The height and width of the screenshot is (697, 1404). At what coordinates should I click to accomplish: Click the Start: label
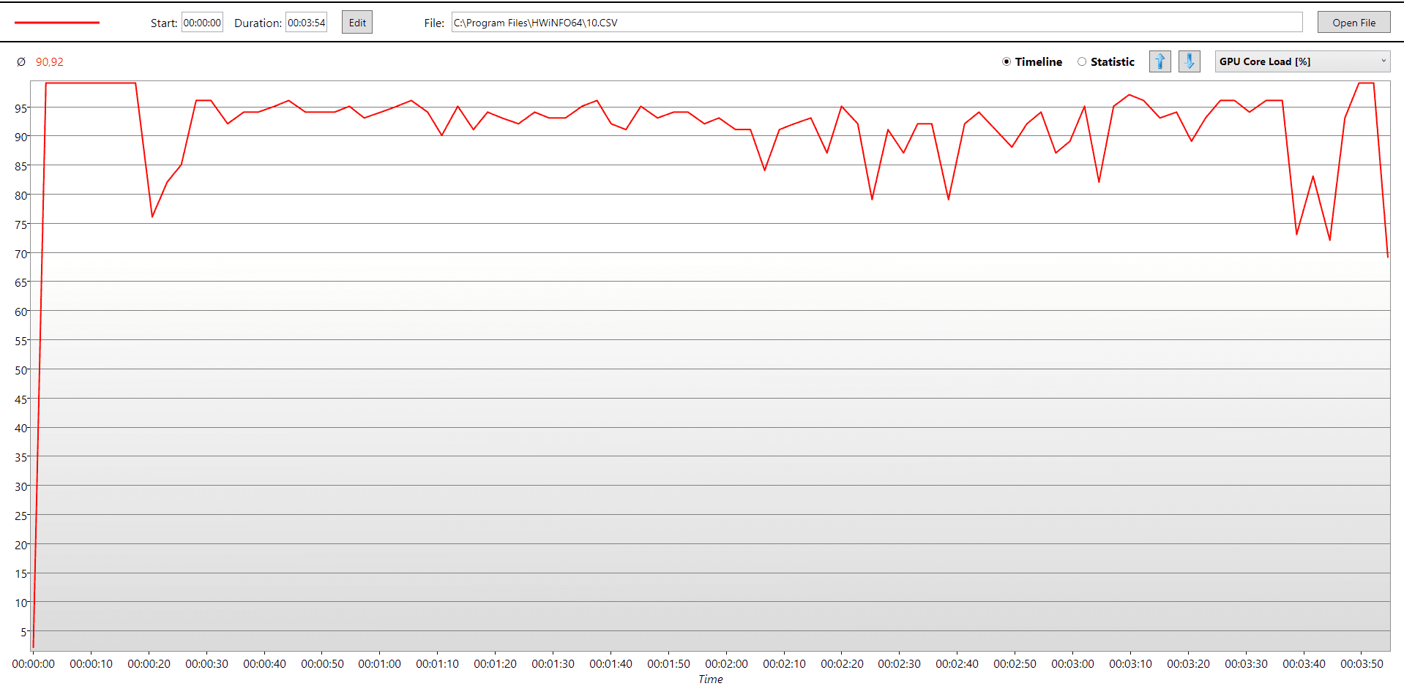164,23
